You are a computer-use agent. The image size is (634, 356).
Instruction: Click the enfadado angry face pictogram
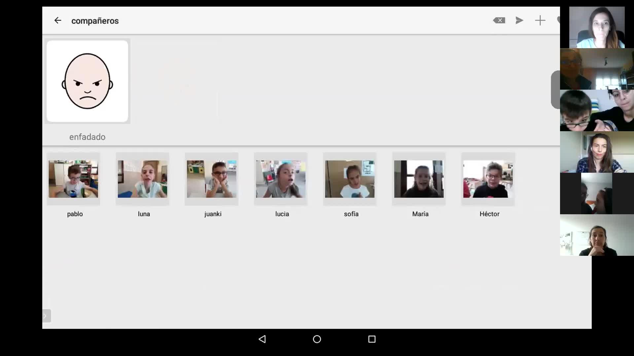(87, 81)
